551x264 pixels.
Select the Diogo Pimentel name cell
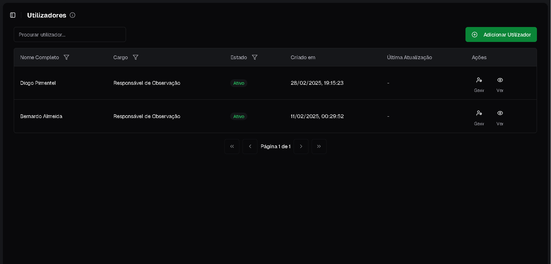[38, 83]
